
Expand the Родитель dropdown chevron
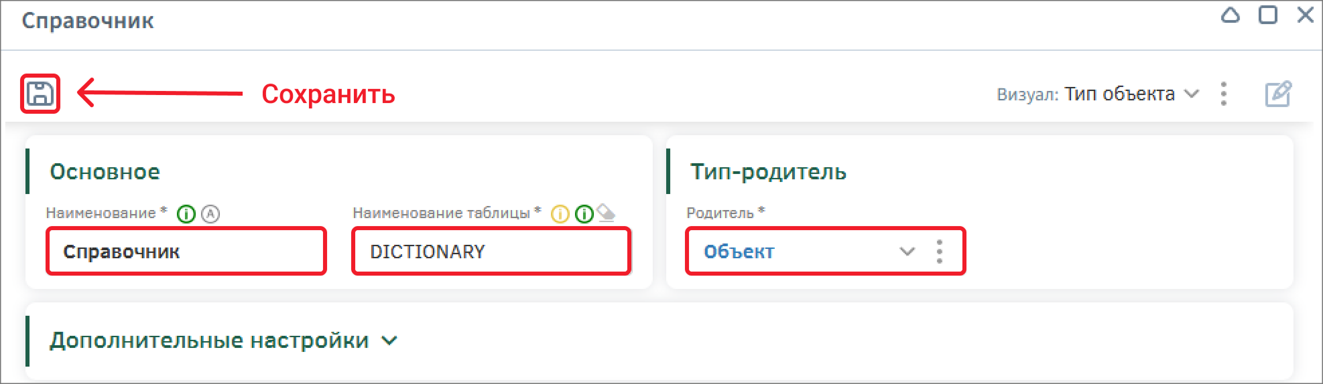pyautogui.click(x=907, y=252)
